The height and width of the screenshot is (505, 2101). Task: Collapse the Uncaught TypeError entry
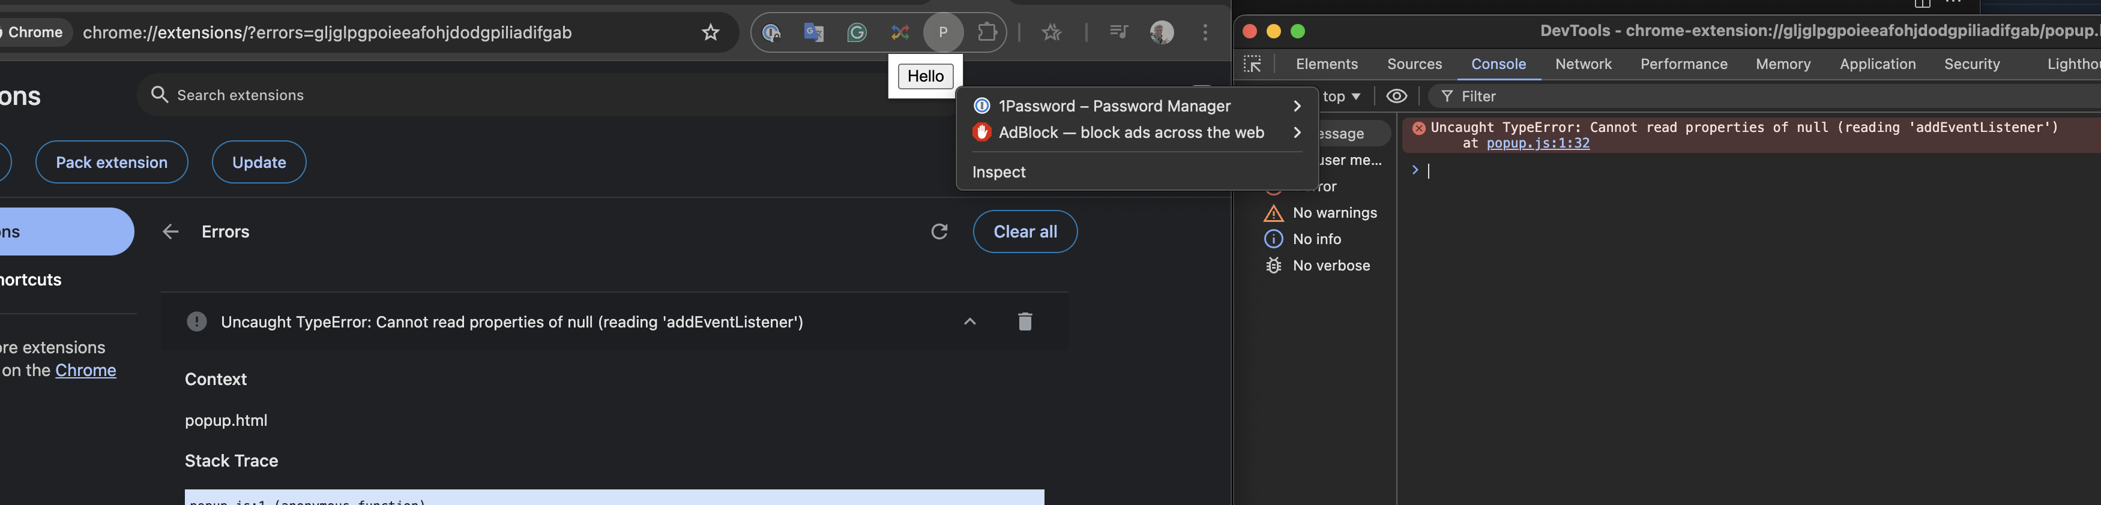[x=969, y=321]
